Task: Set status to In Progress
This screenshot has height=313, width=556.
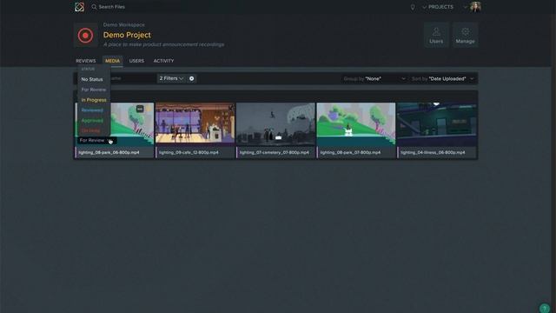Action: (94, 100)
